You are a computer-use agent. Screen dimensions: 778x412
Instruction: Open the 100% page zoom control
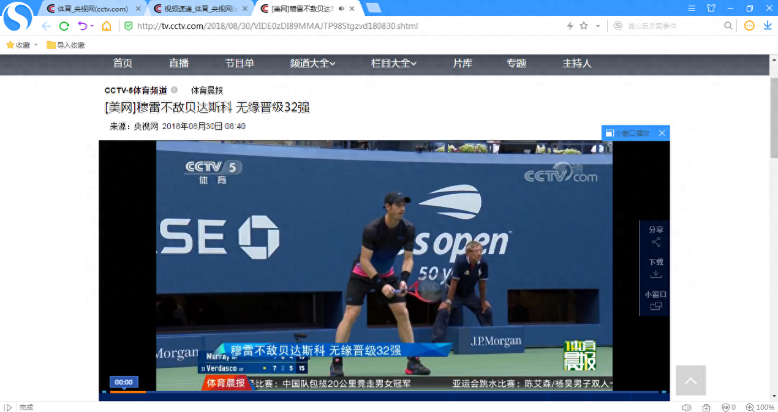(761, 407)
